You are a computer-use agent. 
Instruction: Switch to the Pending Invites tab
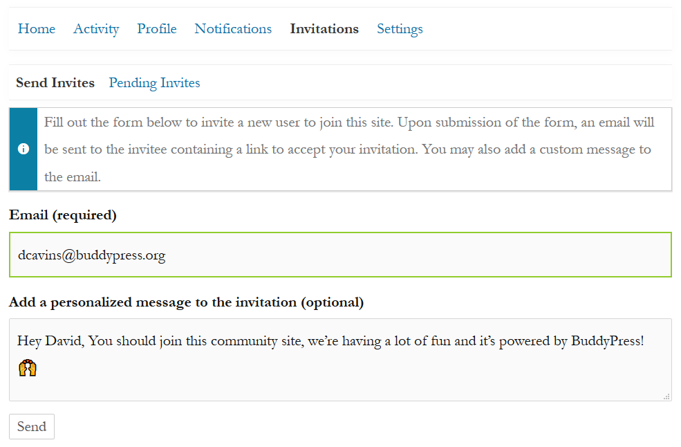click(x=154, y=83)
